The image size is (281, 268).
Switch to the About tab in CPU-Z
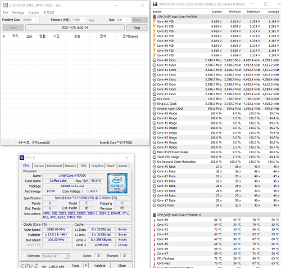(x=123, y=166)
